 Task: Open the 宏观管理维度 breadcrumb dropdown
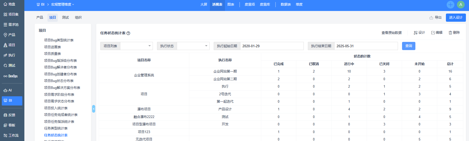click(x=62, y=5)
